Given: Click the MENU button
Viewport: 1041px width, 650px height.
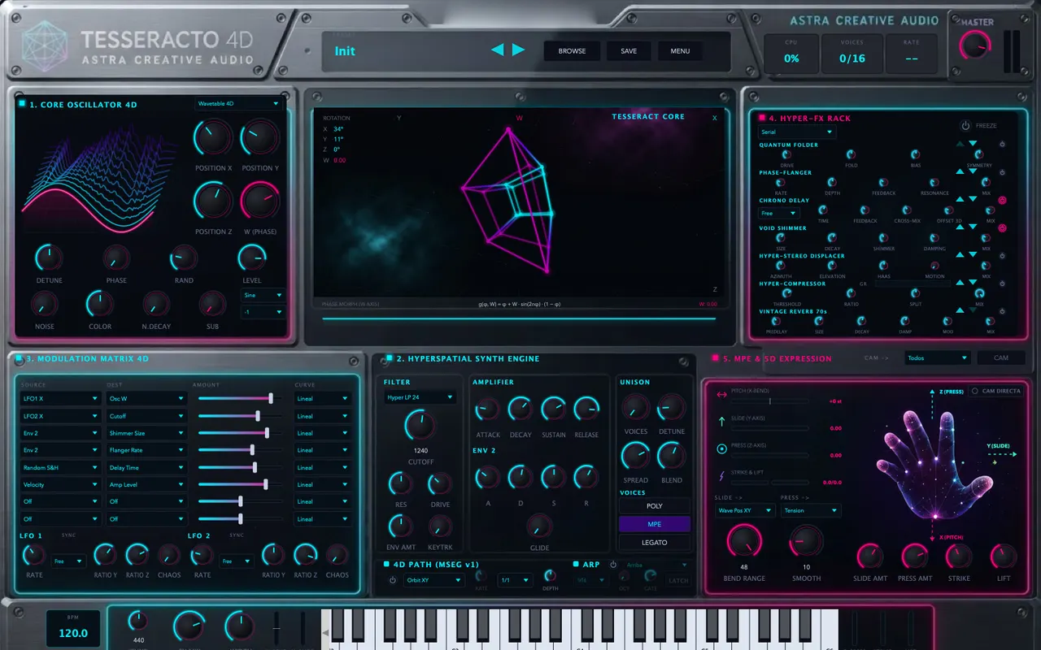Looking at the screenshot, I should 680,50.
